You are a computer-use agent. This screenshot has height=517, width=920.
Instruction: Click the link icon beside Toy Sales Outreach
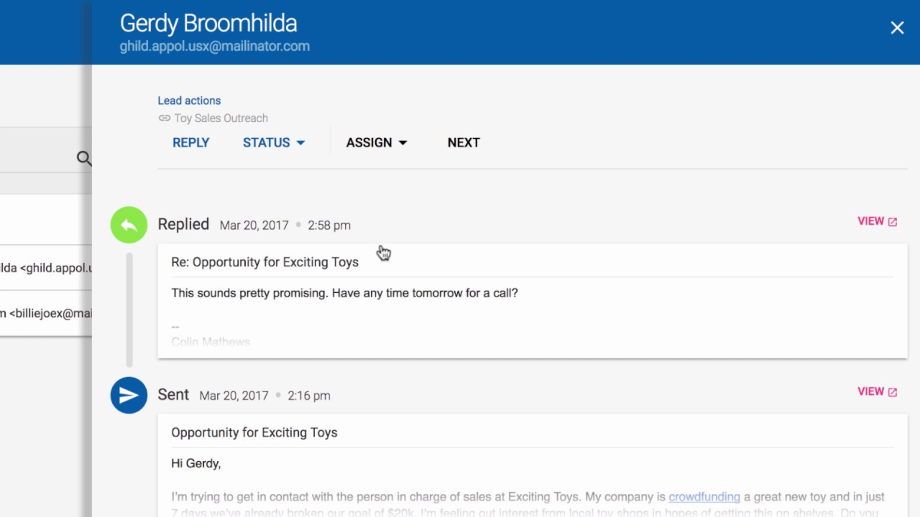coord(165,118)
